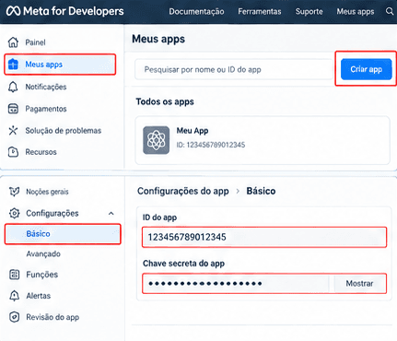
Task: Click the Notificações sidebar label
Action: [46, 87]
